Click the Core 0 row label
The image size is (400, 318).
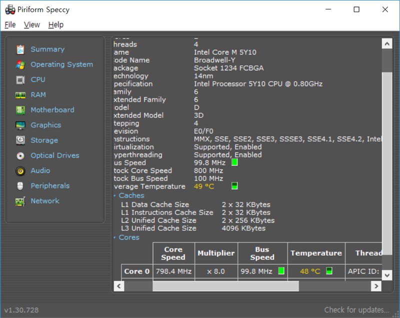pos(137,271)
